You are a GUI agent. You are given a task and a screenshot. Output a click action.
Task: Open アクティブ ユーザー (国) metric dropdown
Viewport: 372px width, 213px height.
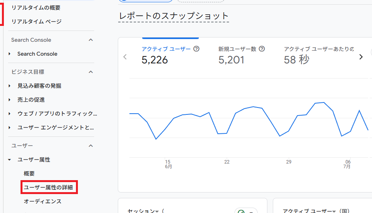(334, 211)
